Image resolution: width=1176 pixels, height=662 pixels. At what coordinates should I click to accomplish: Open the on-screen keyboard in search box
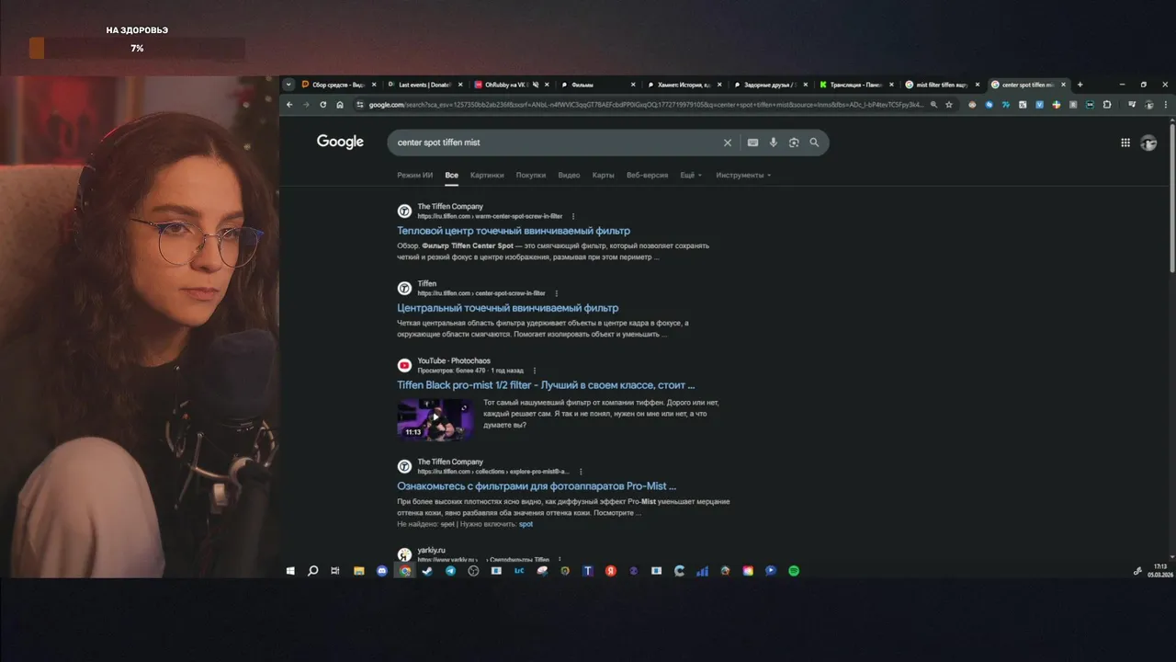point(752,143)
